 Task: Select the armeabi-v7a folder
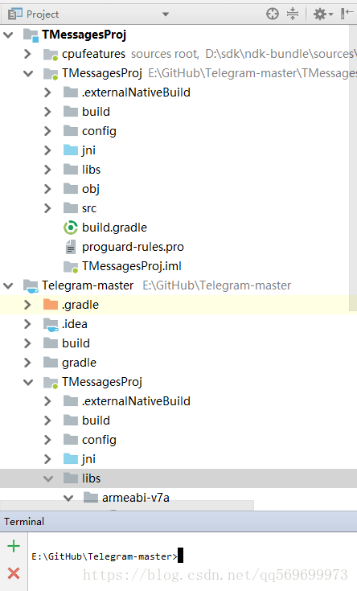tap(135, 498)
